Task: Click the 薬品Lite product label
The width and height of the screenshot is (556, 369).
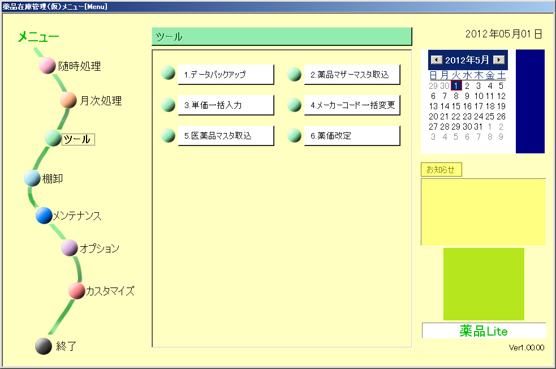Action: click(484, 331)
